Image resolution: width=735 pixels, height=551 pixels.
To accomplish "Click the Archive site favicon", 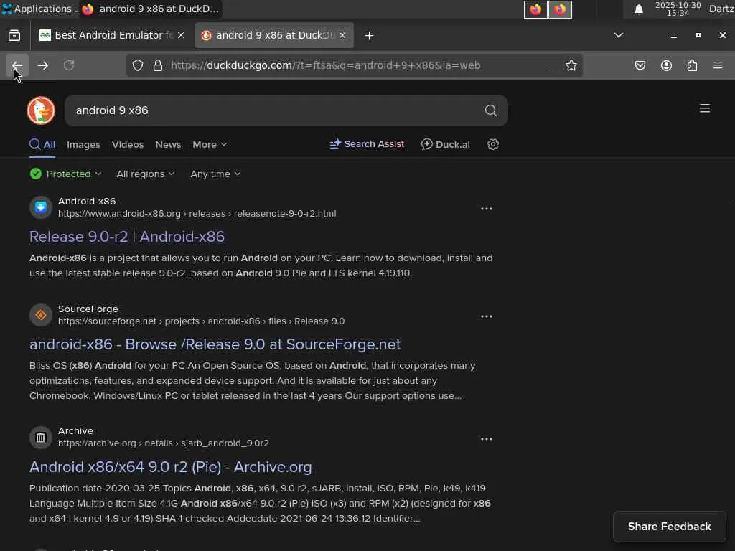I will point(41,438).
